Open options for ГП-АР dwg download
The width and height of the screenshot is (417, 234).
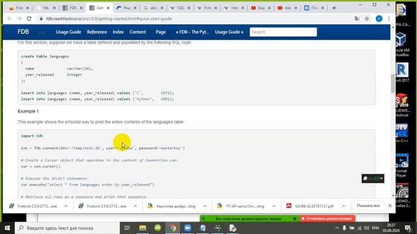pos(274,206)
